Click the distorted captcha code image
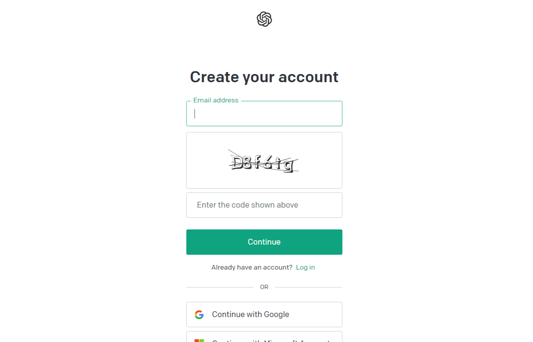Image resolution: width=533 pixels, height=342 pixels. (x=263, y=162)
